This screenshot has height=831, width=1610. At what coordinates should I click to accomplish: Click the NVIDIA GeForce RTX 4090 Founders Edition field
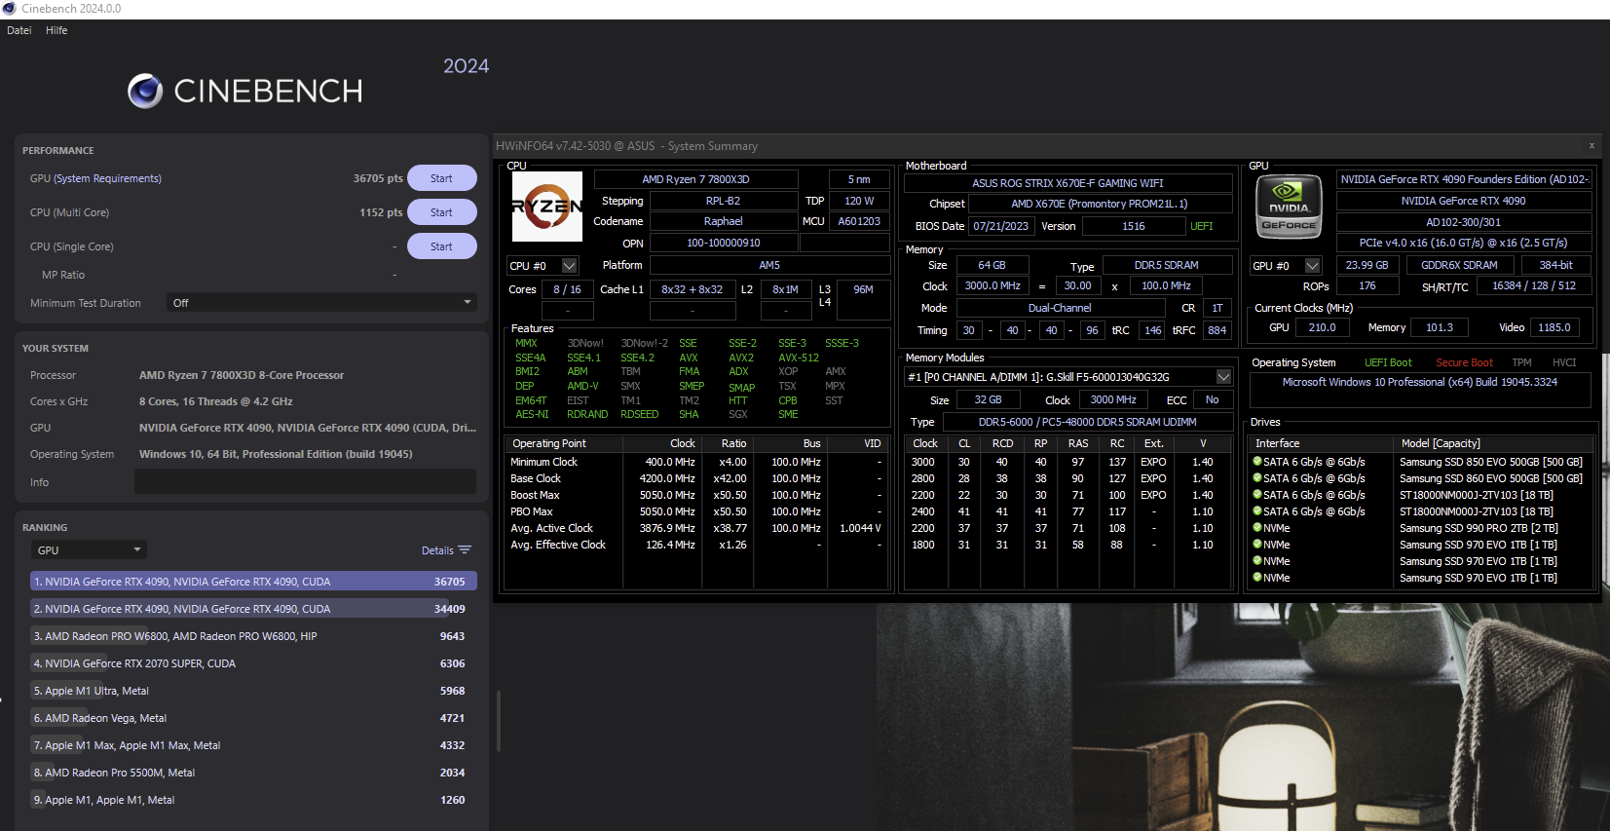tap(1464, 179)
